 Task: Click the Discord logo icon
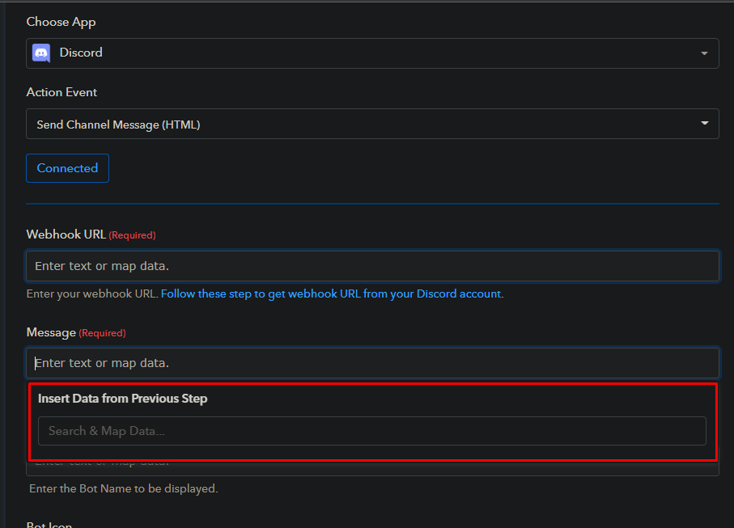tap(41, 53)
